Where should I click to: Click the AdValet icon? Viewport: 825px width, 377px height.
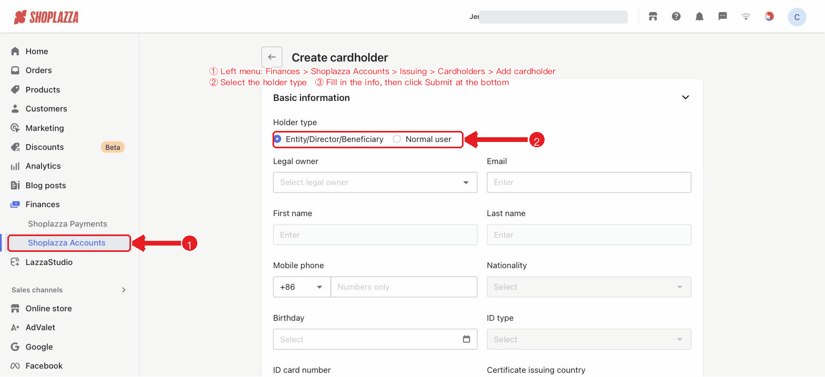(x=15, y=328)
